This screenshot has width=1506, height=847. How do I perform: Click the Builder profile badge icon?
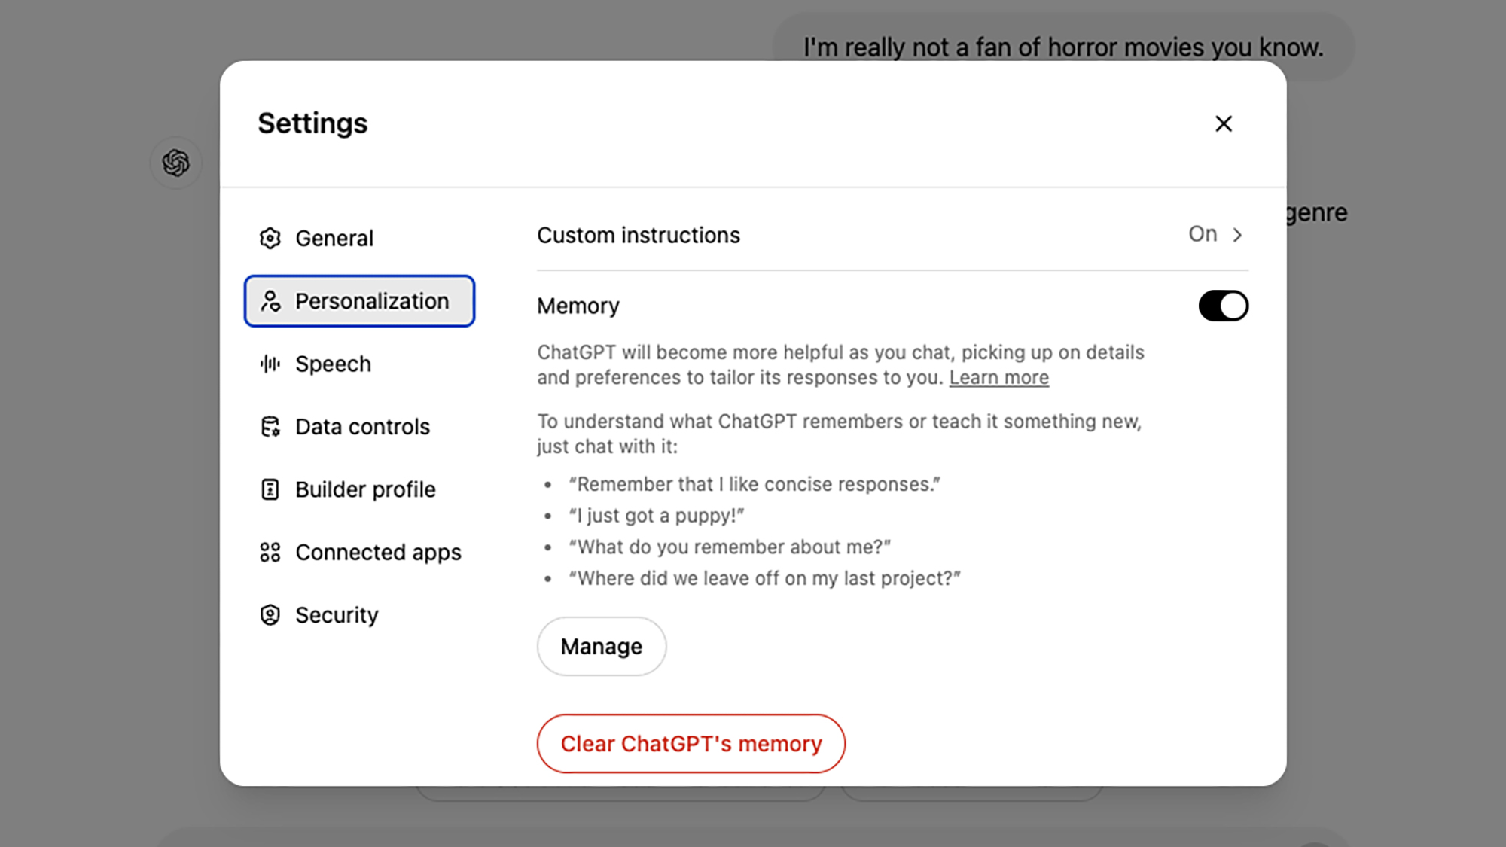point(270,489)
